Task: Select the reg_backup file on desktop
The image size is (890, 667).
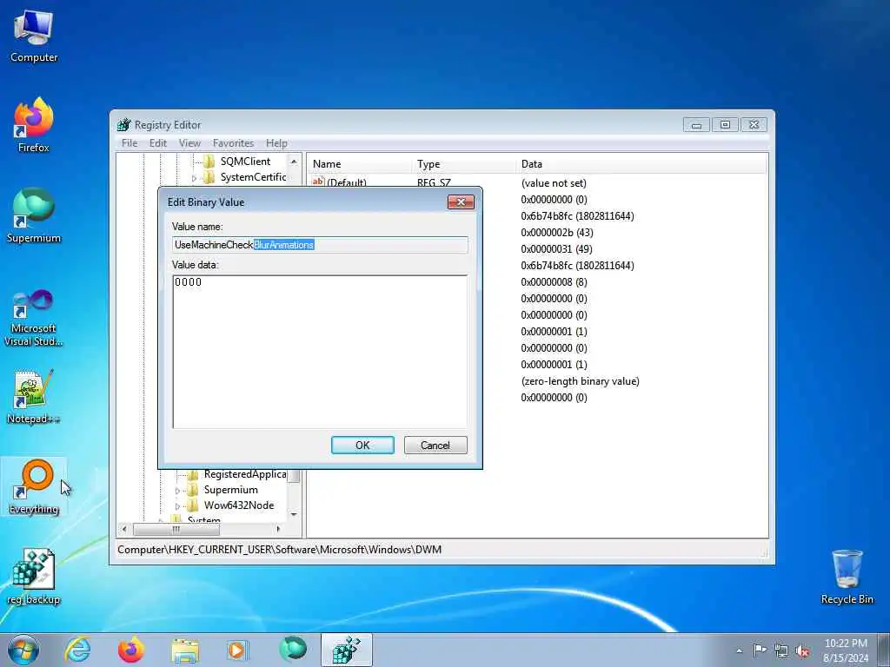Action: (x=34, y=577)
